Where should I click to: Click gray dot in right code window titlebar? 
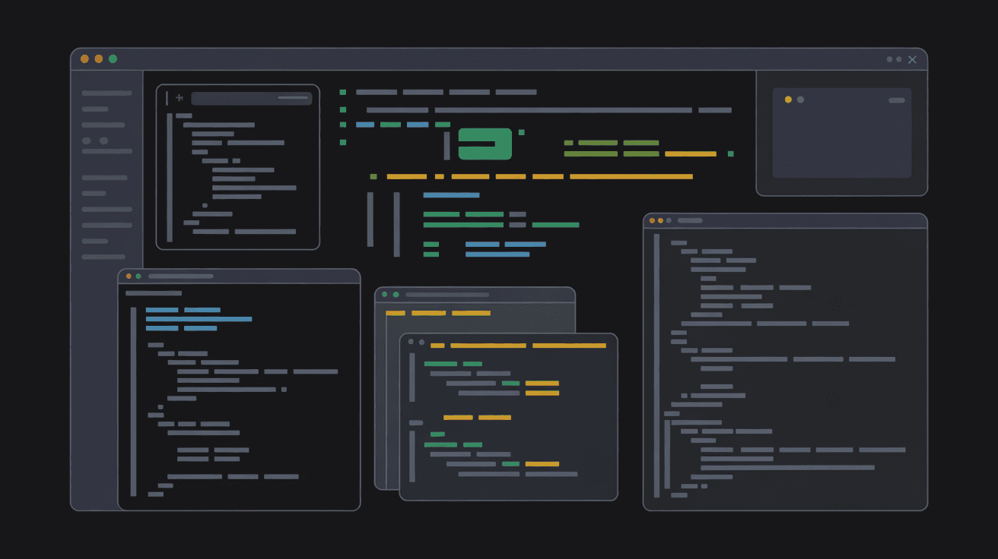[669, 220]
